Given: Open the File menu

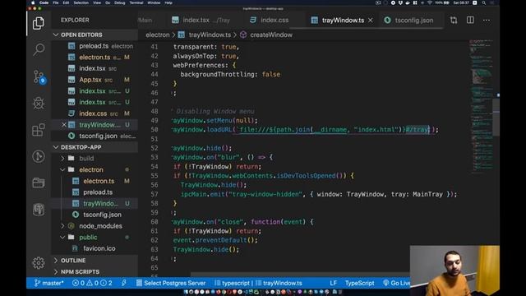Looking at the screenshot, I should pos(56,2).
